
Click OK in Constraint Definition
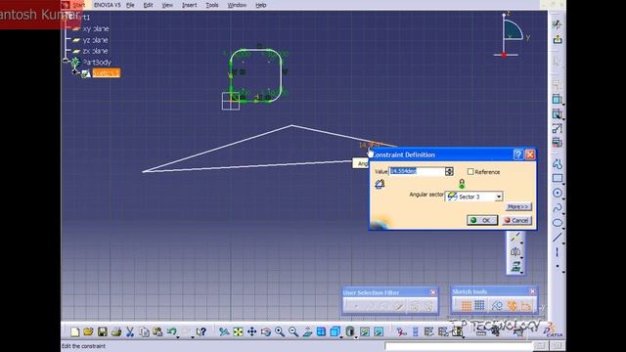(482, 220)
